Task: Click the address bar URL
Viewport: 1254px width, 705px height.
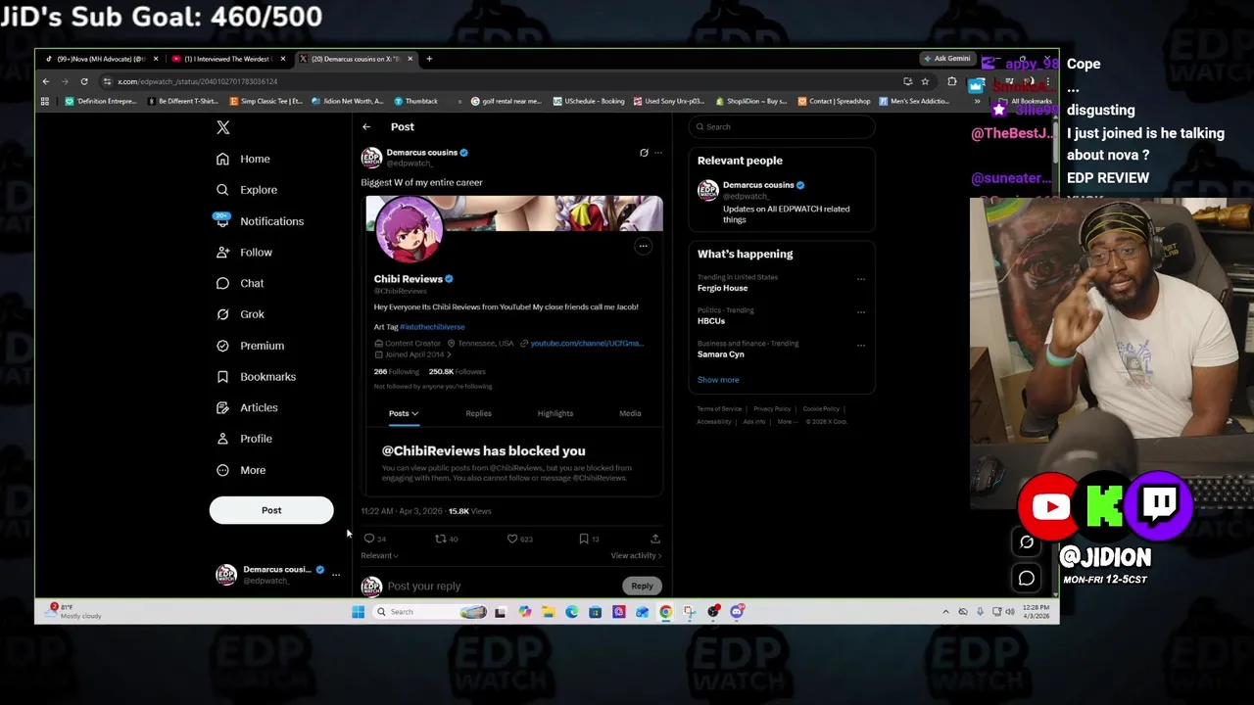Action: pyautogui.click(x=197, y=82)
